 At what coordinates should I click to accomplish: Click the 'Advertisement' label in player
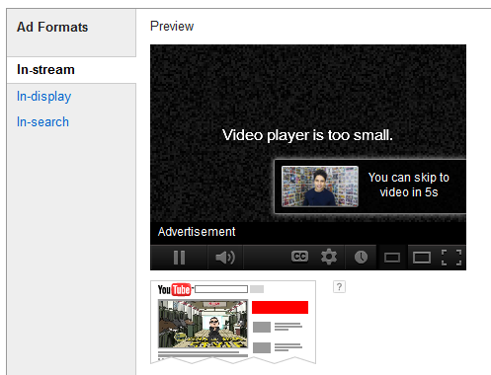pos(197,232)
